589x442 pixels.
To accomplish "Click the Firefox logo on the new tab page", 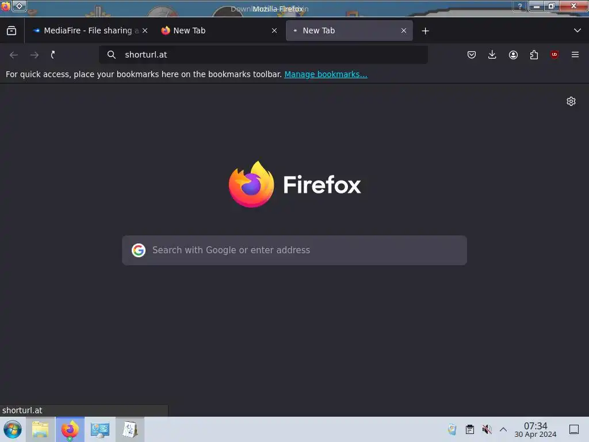I will tap(295, 184).
